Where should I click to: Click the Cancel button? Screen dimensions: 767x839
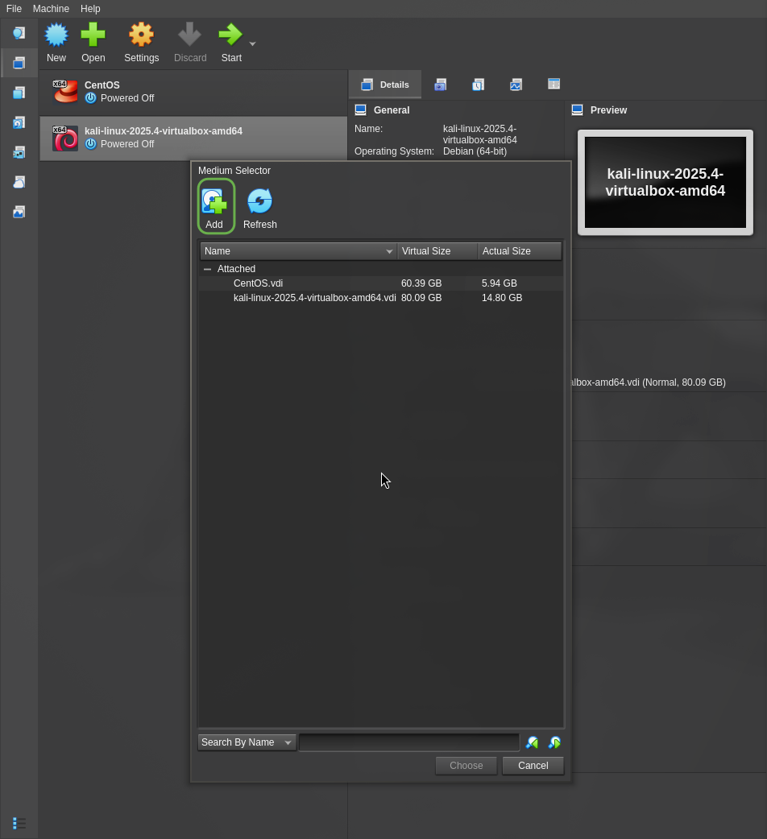point(533,766)
